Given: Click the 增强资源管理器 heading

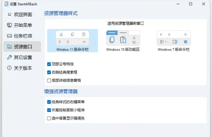Looking at the screenshot, I should [61, 91].
